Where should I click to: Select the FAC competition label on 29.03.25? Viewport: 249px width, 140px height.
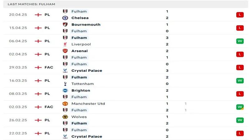pos(49,67)
